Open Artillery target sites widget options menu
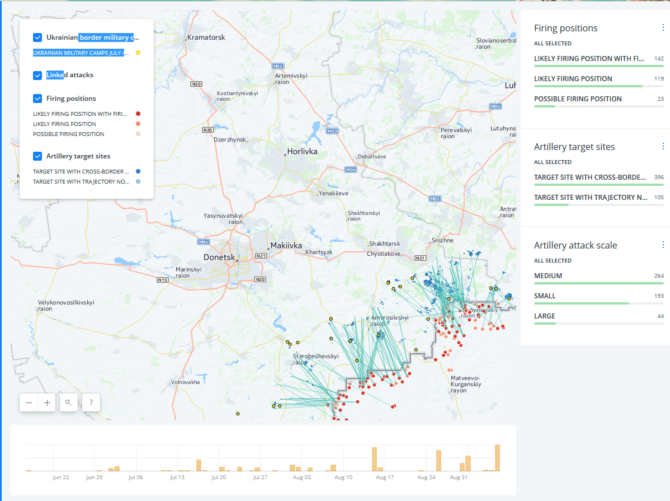Screen dimensions: 670x501 (x=663, y=146)
